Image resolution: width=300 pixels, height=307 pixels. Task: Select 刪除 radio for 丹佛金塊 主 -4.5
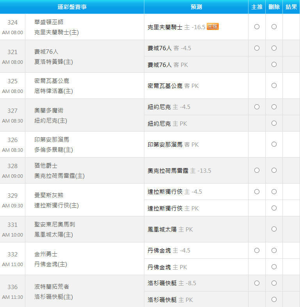[274, 250]
